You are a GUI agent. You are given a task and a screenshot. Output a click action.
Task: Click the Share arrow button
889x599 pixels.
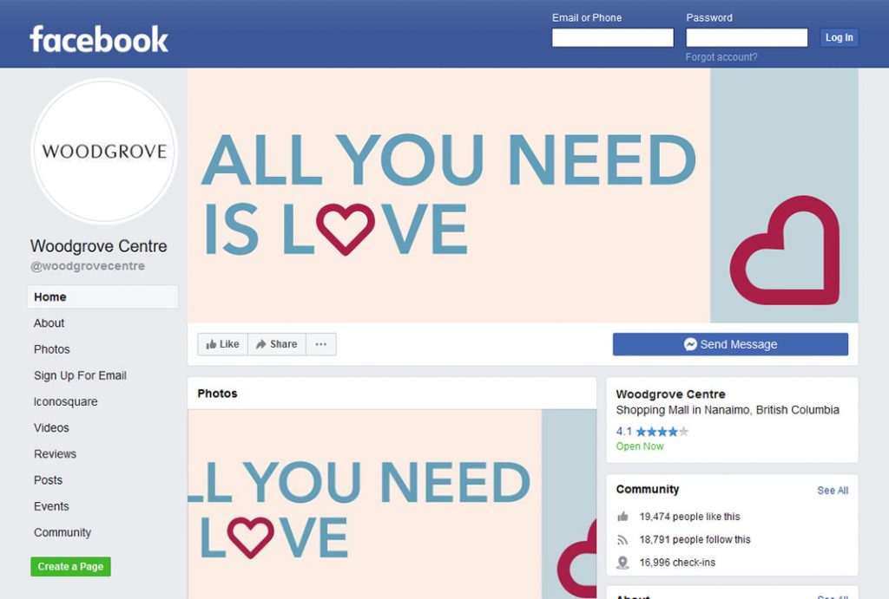click(x=277, y=344)
